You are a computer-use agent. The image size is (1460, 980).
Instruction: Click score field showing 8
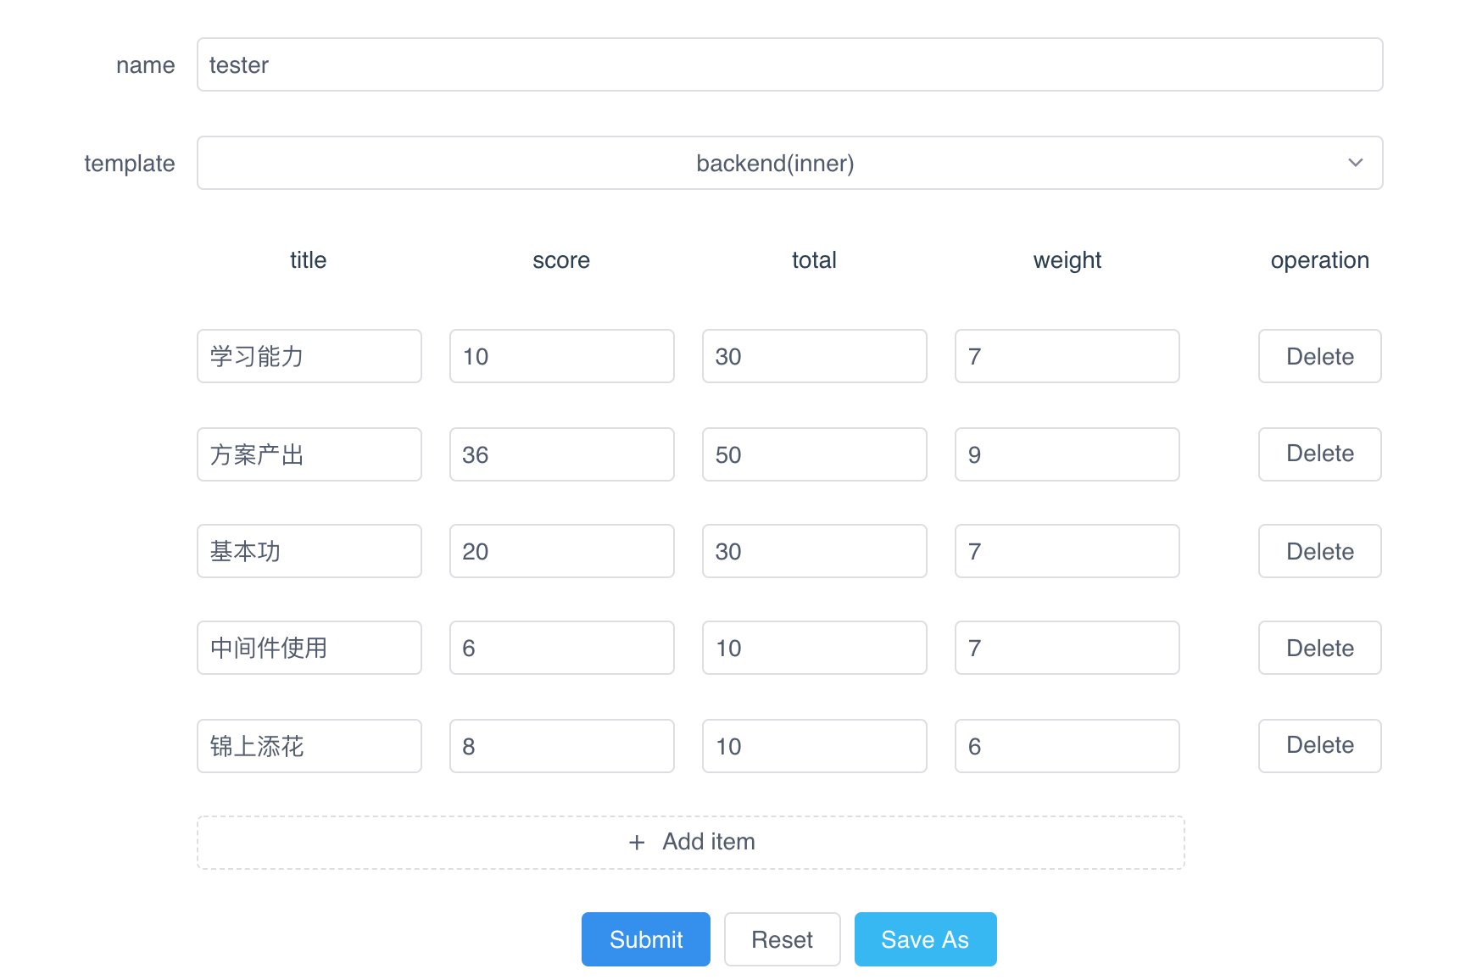pyautogui.click(x=562, y=746)
